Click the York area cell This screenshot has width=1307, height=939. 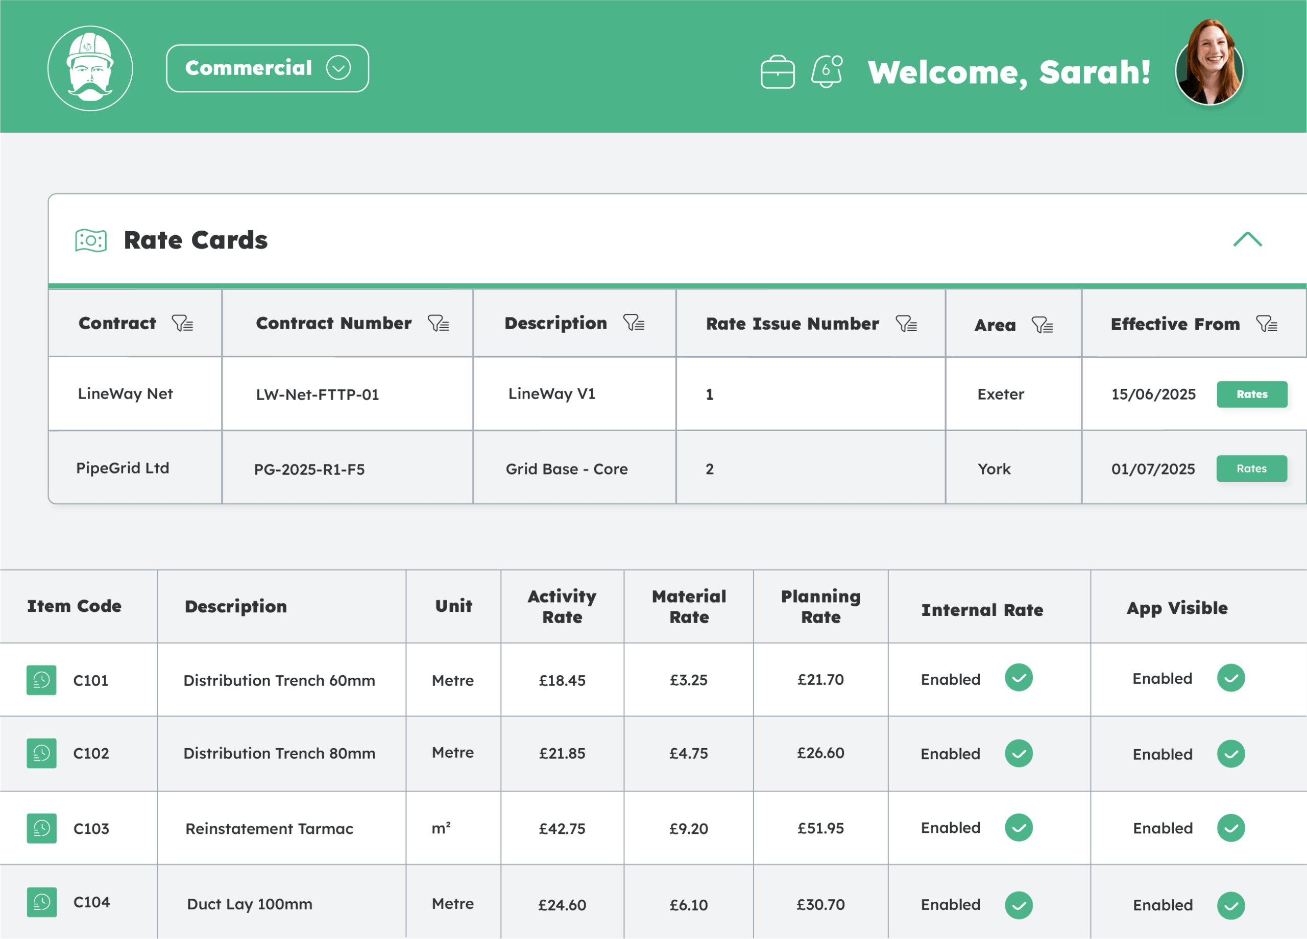tap(1013, 468)
